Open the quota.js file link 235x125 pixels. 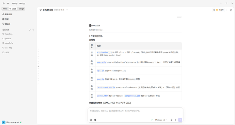point(101,62)
